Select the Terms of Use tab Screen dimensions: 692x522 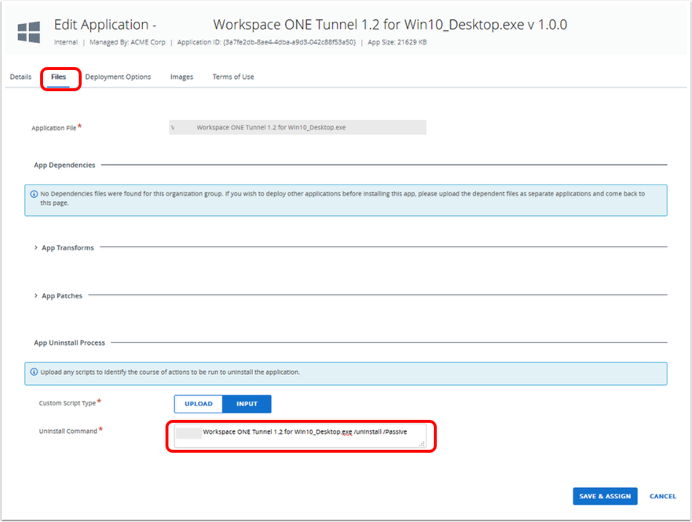233,77
